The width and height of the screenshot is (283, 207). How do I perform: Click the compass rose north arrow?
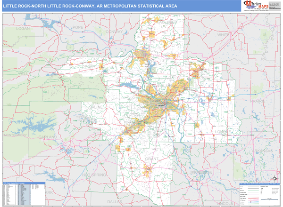pos(275,178)
